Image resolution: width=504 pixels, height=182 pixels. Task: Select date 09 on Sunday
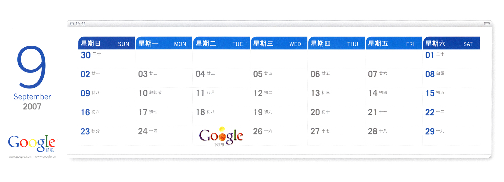[85, 93]
